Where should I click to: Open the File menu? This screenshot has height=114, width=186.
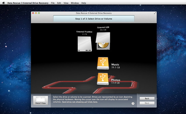53,3
